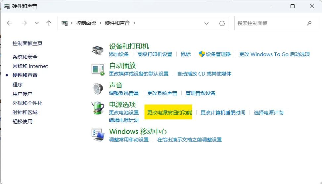The height and width of the screenshot is (184, 322).
Task: Open recent locations dropdown arrow
Action: 37,23
